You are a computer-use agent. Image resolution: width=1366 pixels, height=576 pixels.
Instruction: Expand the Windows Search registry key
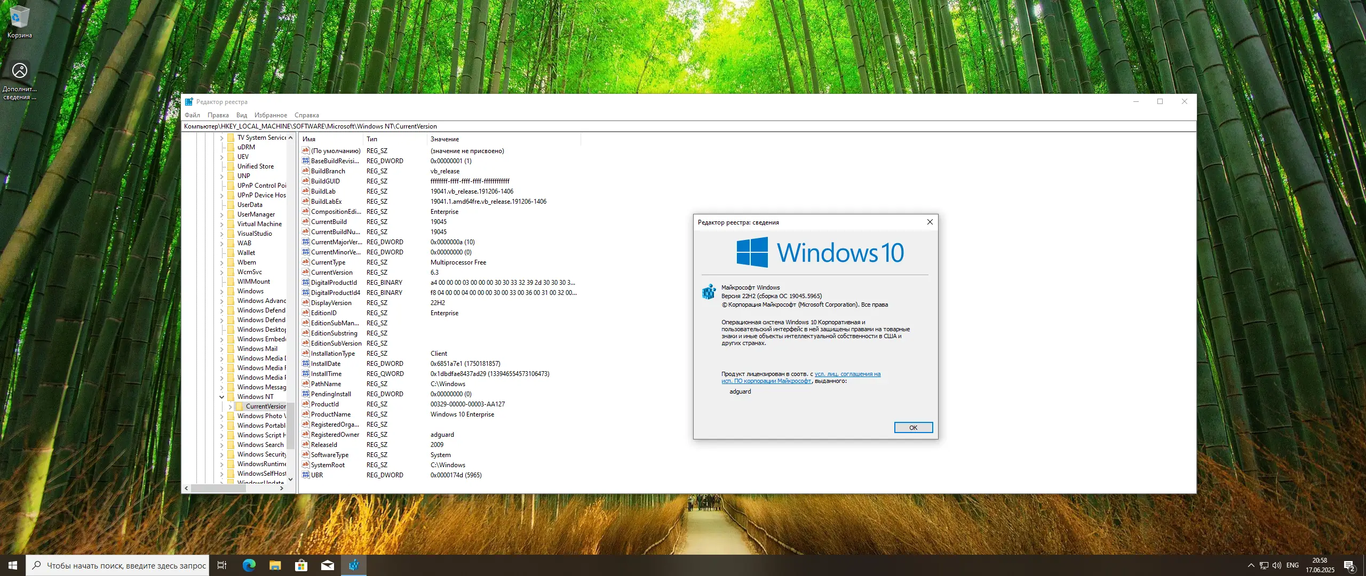tap(222, 445)
